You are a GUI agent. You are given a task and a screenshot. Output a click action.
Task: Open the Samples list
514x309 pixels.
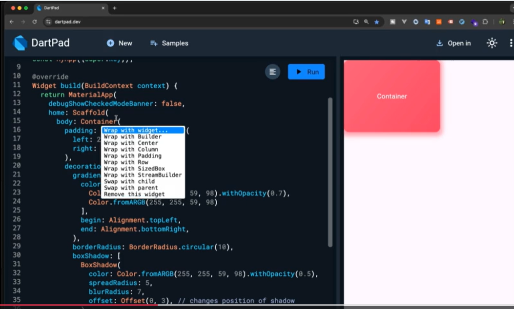click(169, 43)
